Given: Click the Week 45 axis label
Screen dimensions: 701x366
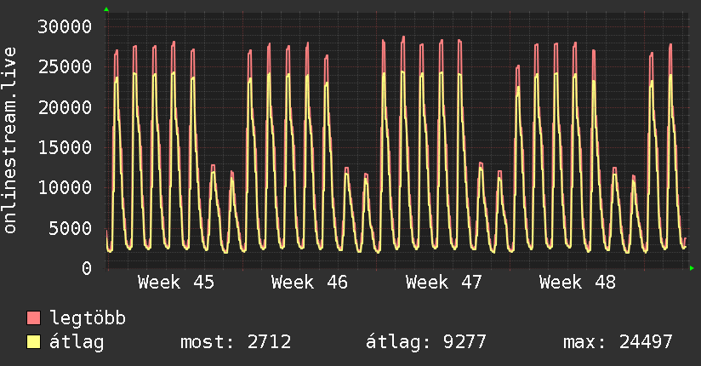Looking at the screenshot, I should 176,283.
